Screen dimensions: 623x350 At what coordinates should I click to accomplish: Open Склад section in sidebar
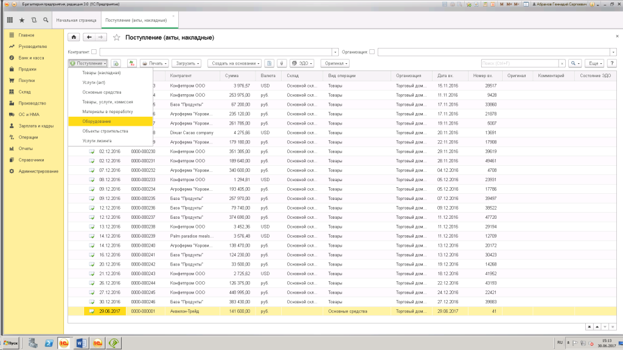coord(24,92)
